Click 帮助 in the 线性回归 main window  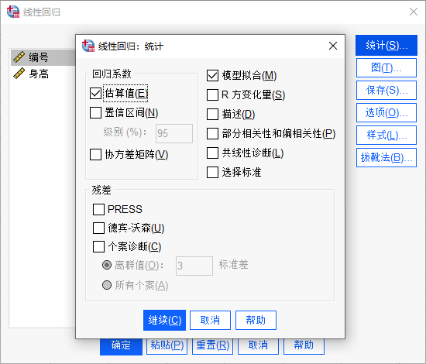[x=304, y=346]
